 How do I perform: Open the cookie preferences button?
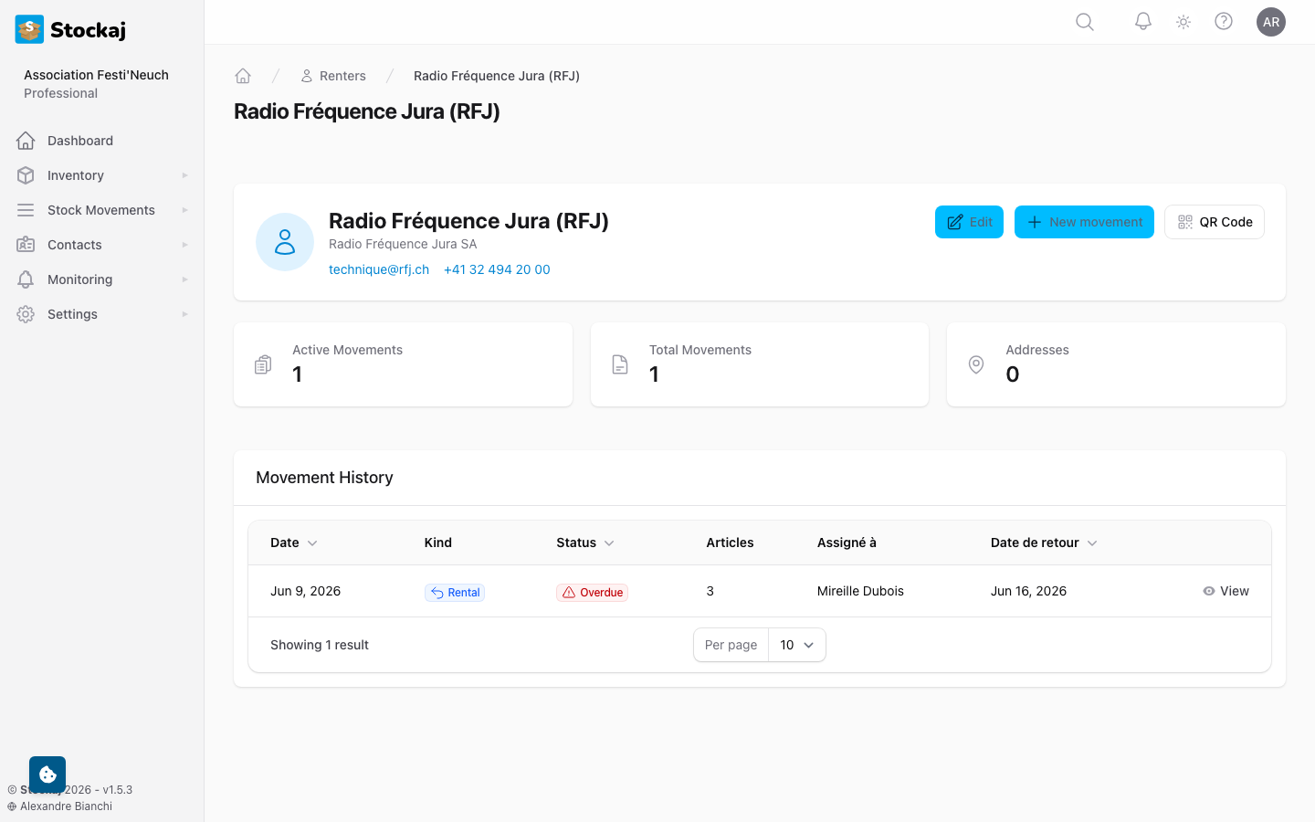pyautogui.click(x=47, y=775)
